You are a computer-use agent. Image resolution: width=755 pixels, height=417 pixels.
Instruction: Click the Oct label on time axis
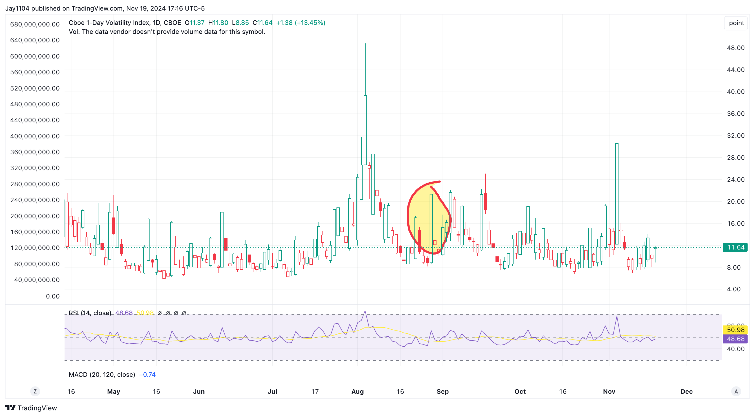520,392
